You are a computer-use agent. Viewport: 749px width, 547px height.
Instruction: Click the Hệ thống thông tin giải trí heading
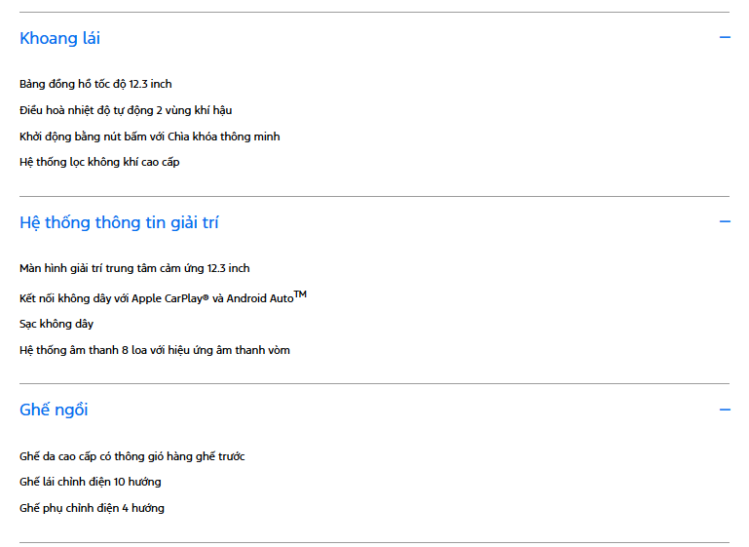pyautogui.click(x=119, y=223)
